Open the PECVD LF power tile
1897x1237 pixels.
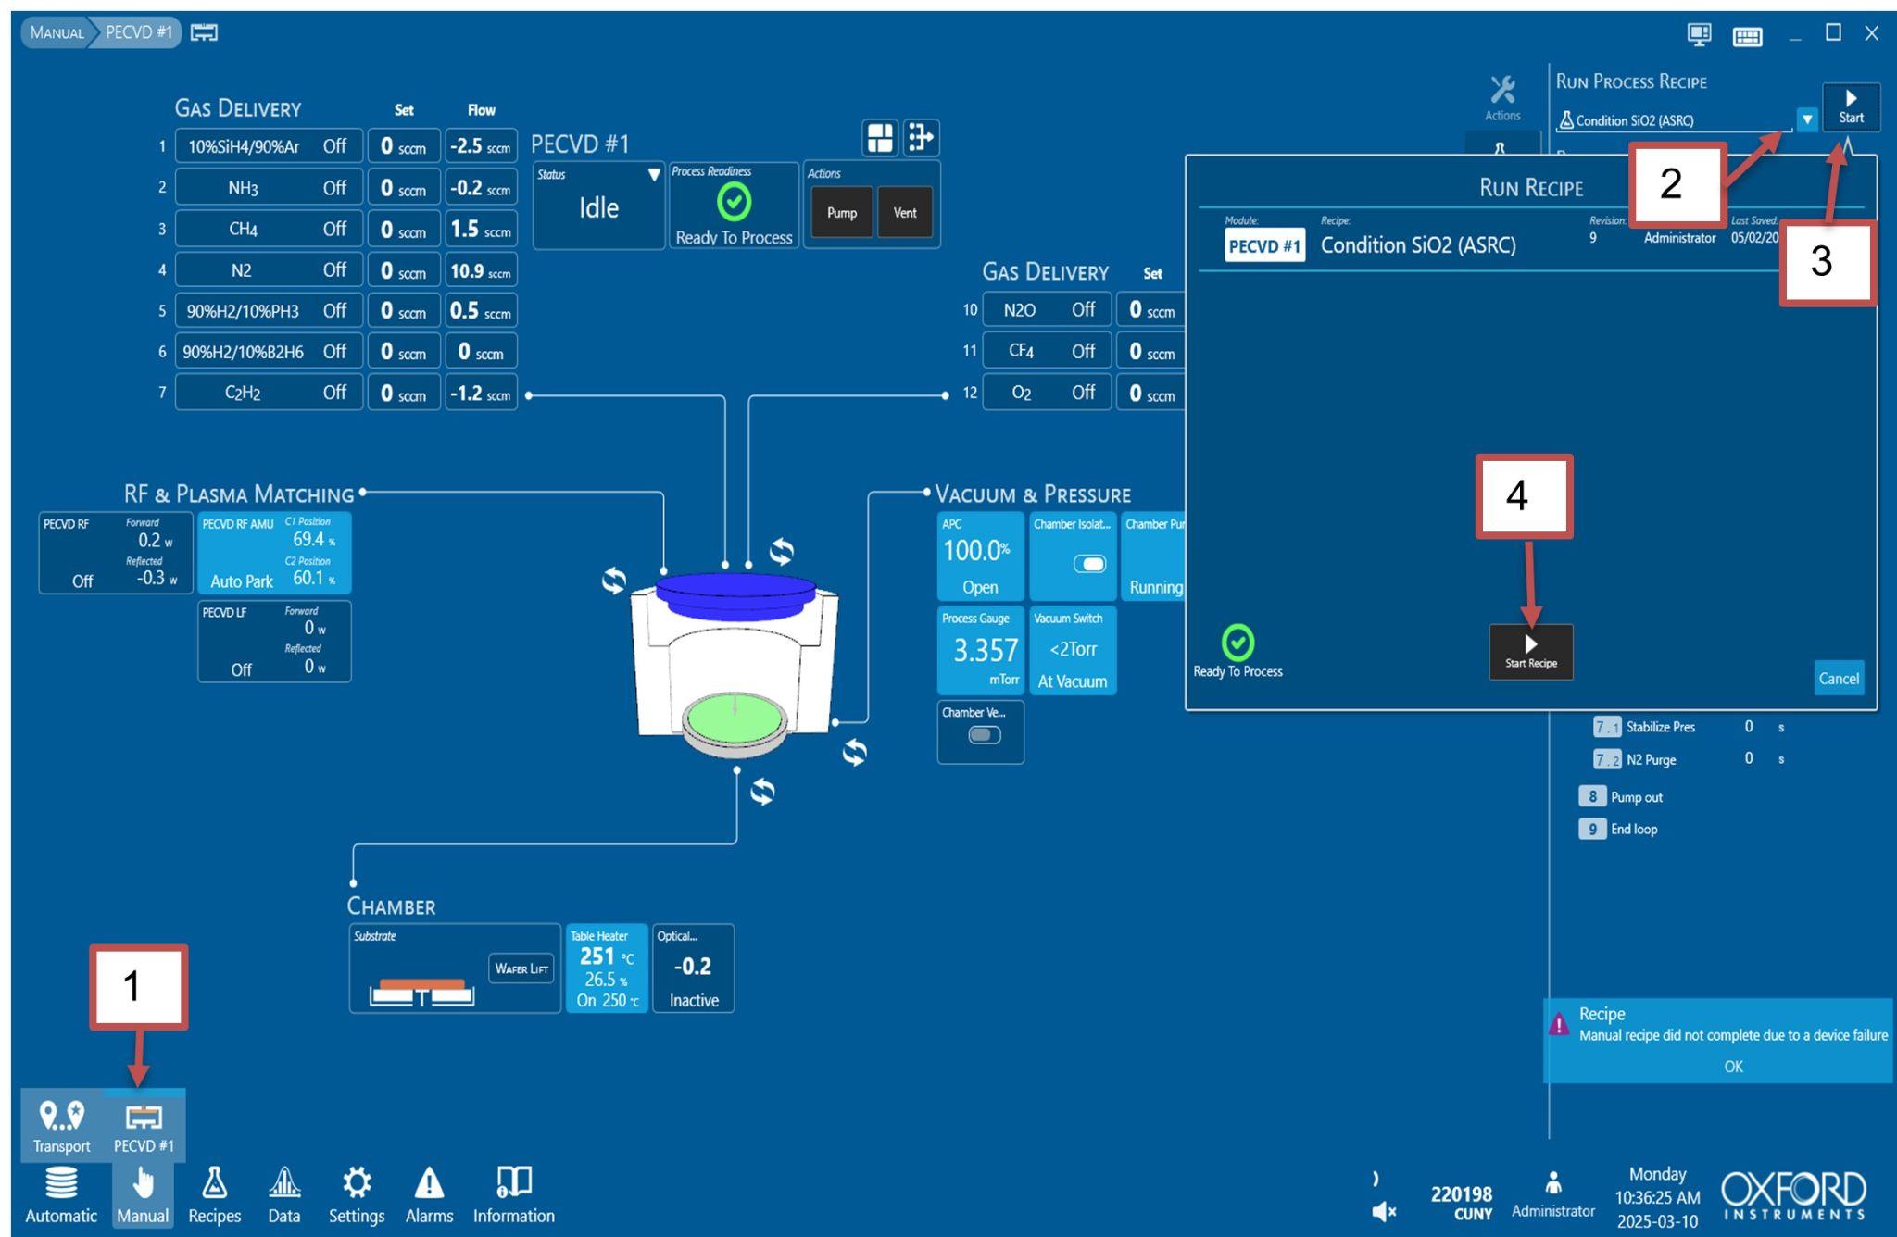pyautogui.click(x=274, y=642)
